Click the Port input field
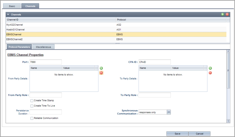 click(x=46, y=62)
